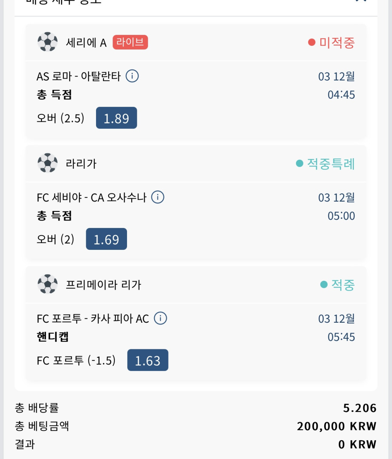Click the soccer ball icon beside 세리에 A
Screen dimensions: 392x459
47,42
